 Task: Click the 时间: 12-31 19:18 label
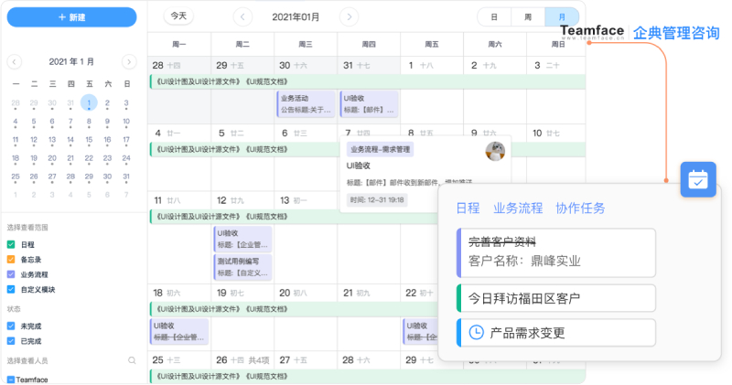pos(377,200)
